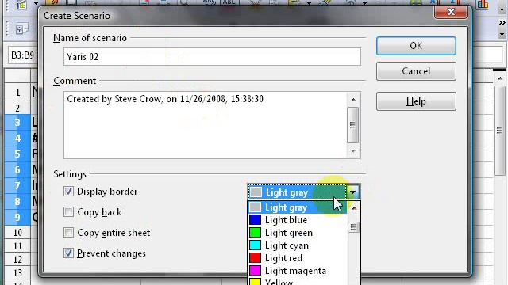Choose Light magenta border color
The height and width of the screenshot is (285, 508).
pyautogui.click(x=298, y=271)
